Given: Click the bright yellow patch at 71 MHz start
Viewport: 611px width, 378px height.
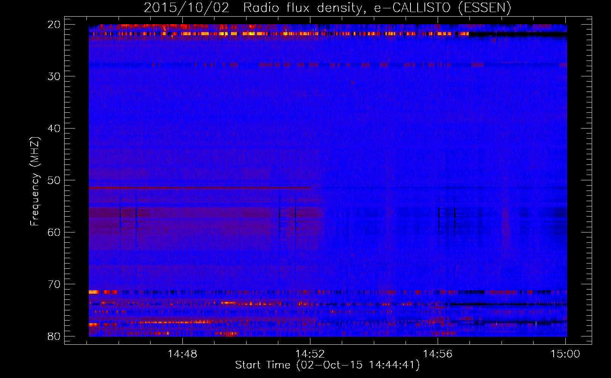Looking at the screenshot, I should point(94,292).
